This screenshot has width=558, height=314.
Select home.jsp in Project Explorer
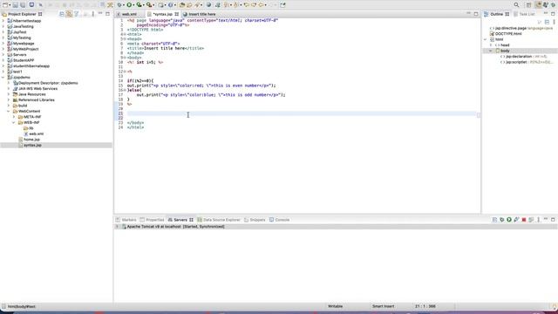coord(31,140)
